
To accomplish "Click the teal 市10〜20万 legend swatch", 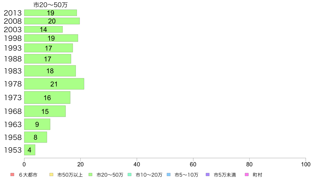I will [130, 174].
